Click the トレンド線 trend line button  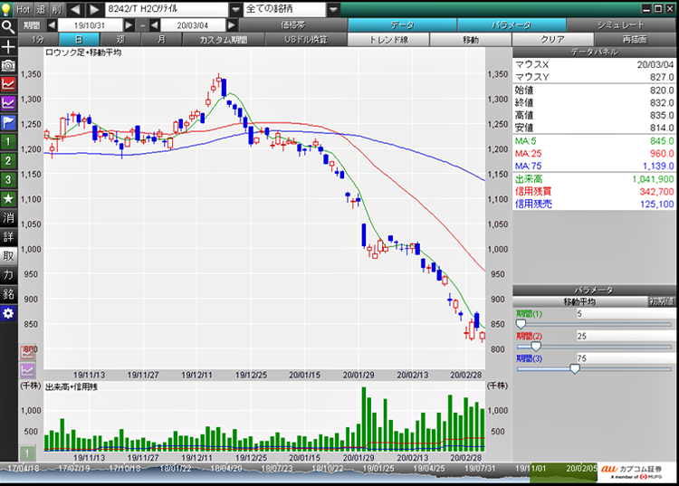388,40
